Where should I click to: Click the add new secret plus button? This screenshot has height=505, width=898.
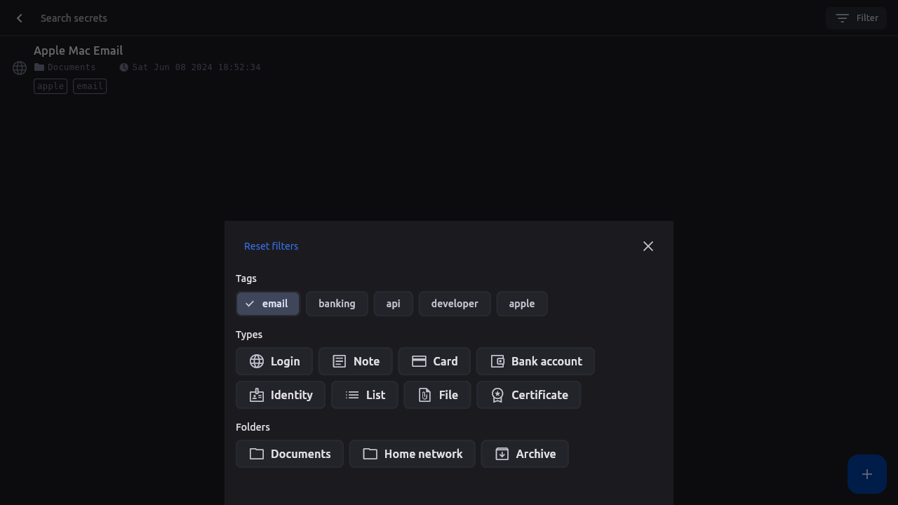pyautogui.click(x=866, y=474)
